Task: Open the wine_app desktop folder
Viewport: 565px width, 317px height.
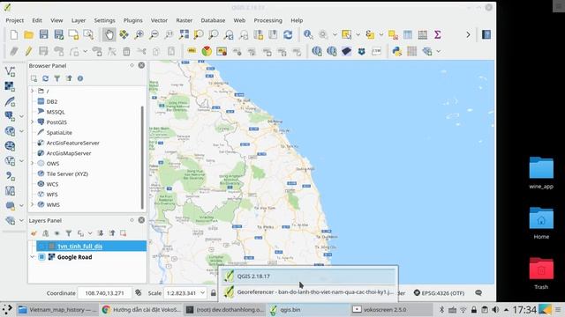Action: (541, 173)
